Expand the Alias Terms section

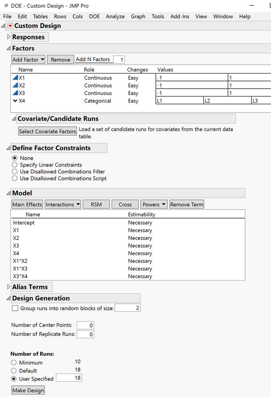(8, 287)
